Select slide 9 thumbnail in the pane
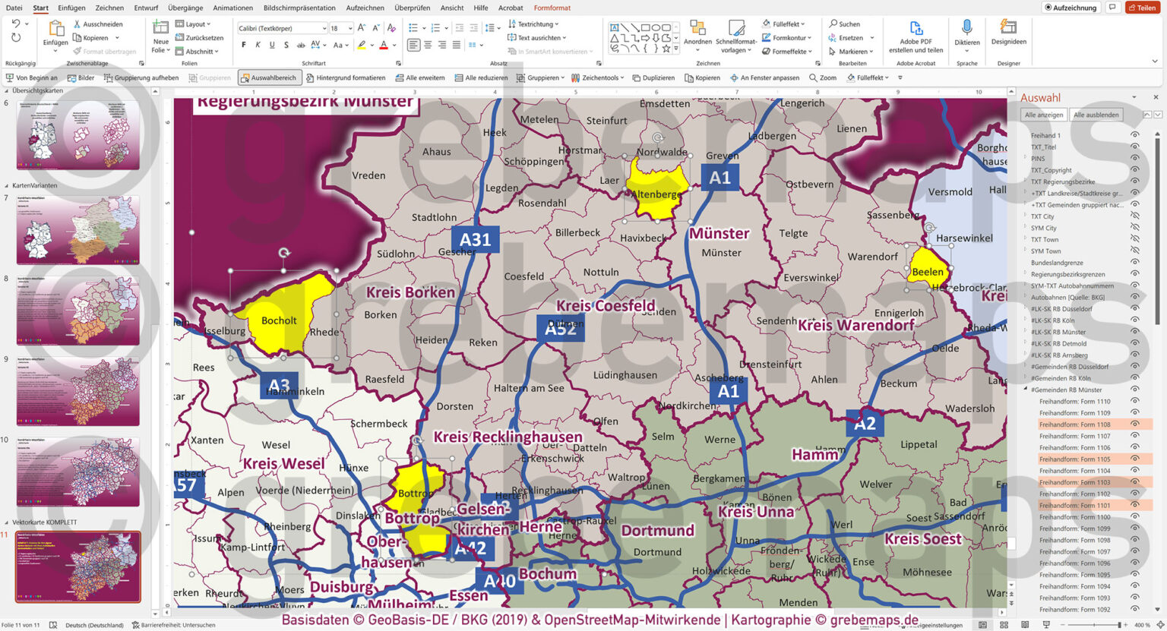 77,391
